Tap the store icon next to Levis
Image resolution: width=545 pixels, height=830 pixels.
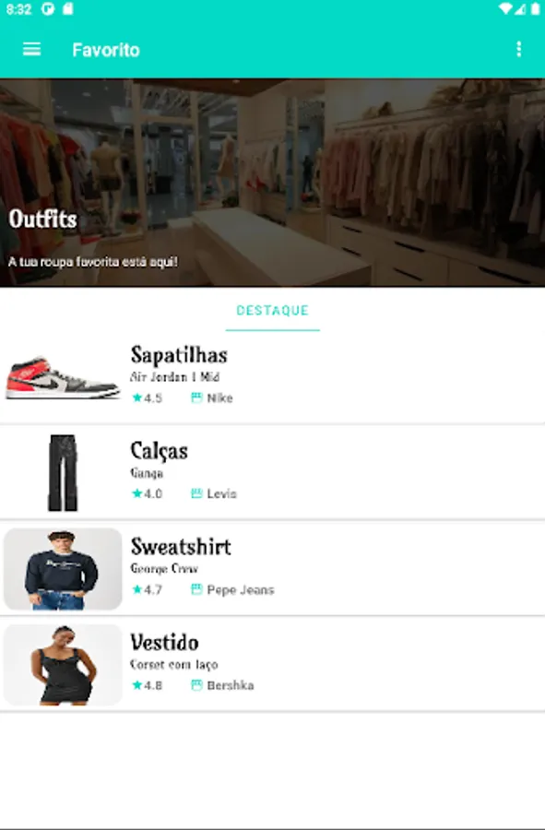tap(196, 493)
